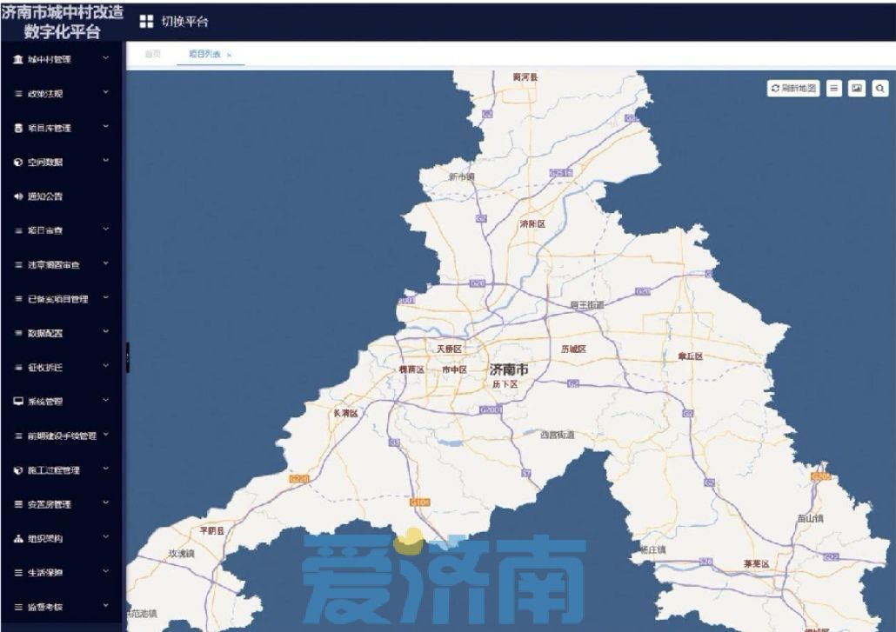Open the map search magnifier tool

click(x=880, y=88)
